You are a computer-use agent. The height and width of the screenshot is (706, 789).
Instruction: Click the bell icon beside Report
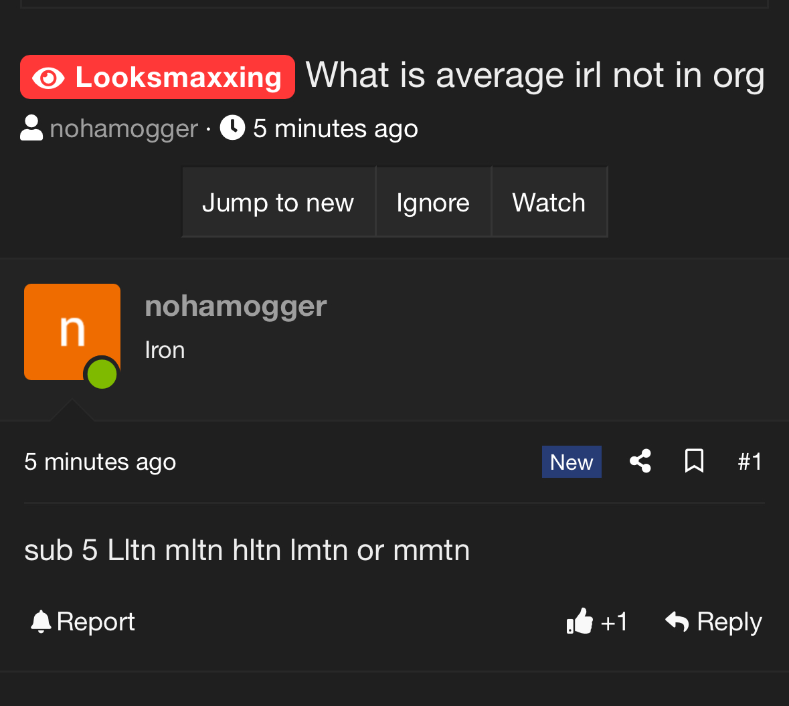[41, 622]
